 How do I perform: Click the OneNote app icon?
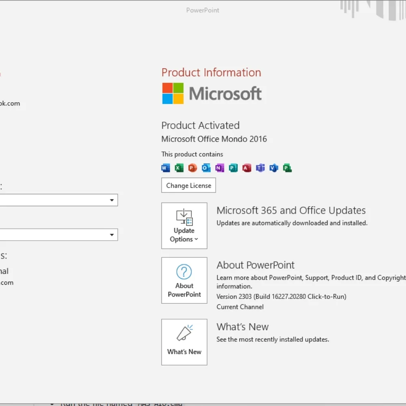click(220, 168)
